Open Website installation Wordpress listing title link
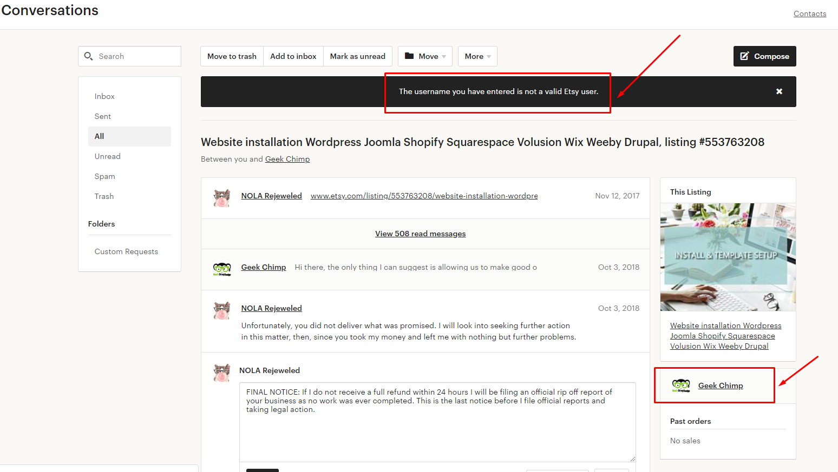The height and width of the screenshot is (472, 838). [x=726, y=336]
